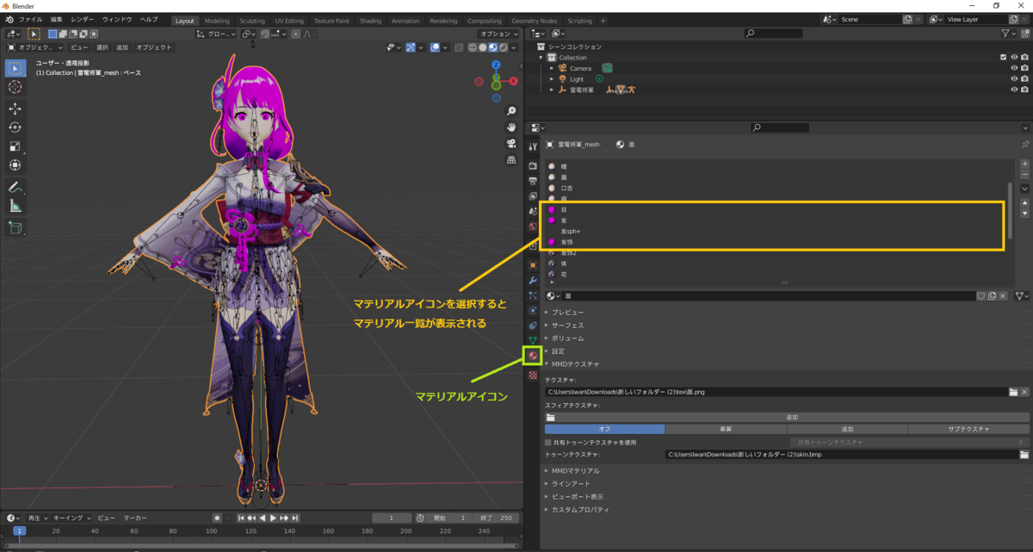Switch orthographic/perspective grid icon in viewport
The width and height of the screenshot is (1033, 552).
pyautogui.click(x=511, y=161)
